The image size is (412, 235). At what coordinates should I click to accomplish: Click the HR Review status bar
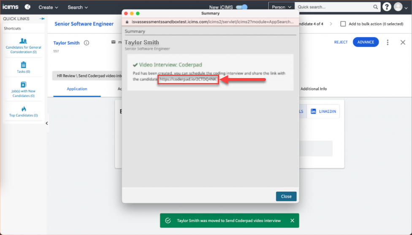87,76
